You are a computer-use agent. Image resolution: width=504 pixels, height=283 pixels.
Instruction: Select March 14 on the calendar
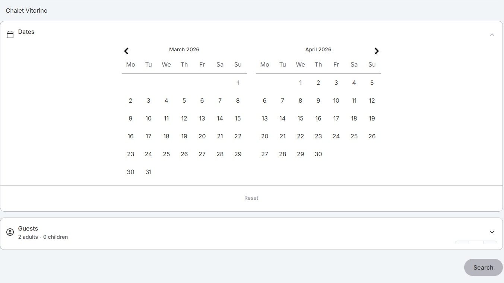(x=220, y=119)
